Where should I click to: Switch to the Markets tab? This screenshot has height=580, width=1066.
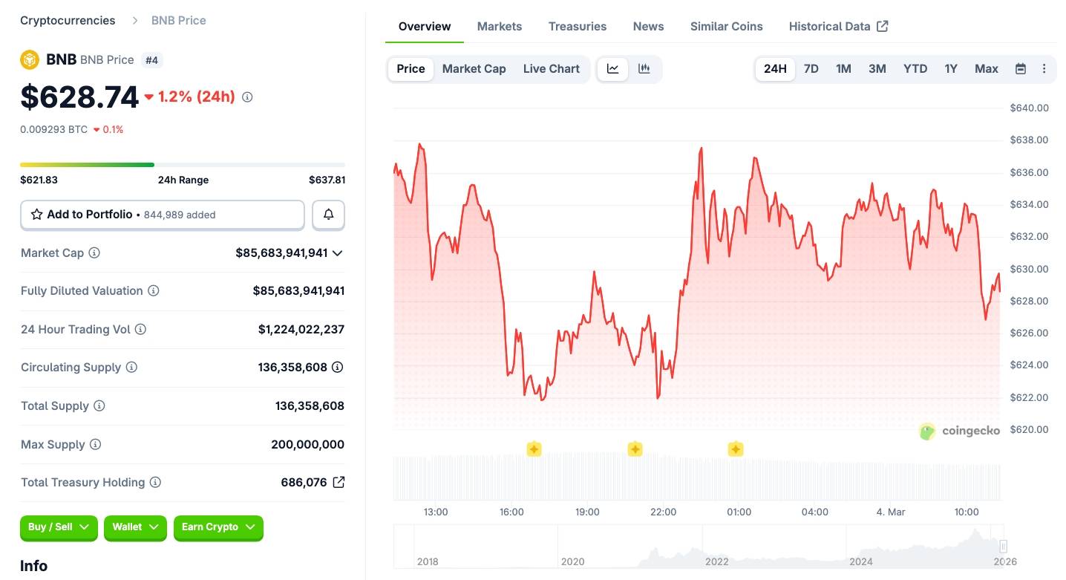(499, 26)
